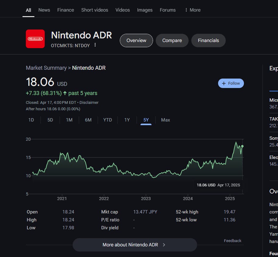Open the Forums tab
The height and width of the screenshot is (257, 278).
[x=168, y=10]
